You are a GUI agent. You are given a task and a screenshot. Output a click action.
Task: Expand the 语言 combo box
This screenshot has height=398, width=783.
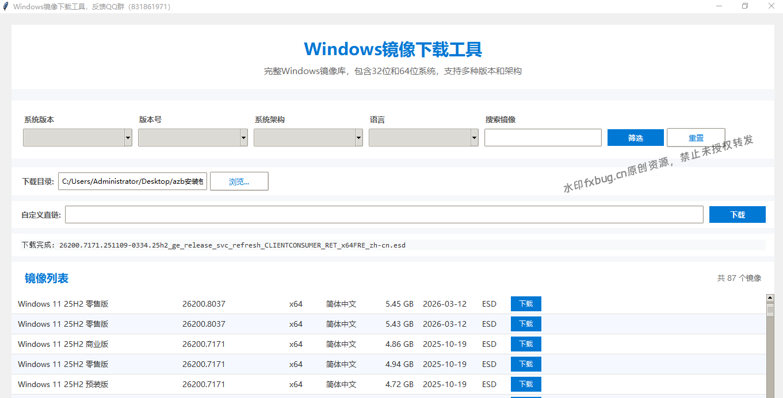(x=423, y=137)
